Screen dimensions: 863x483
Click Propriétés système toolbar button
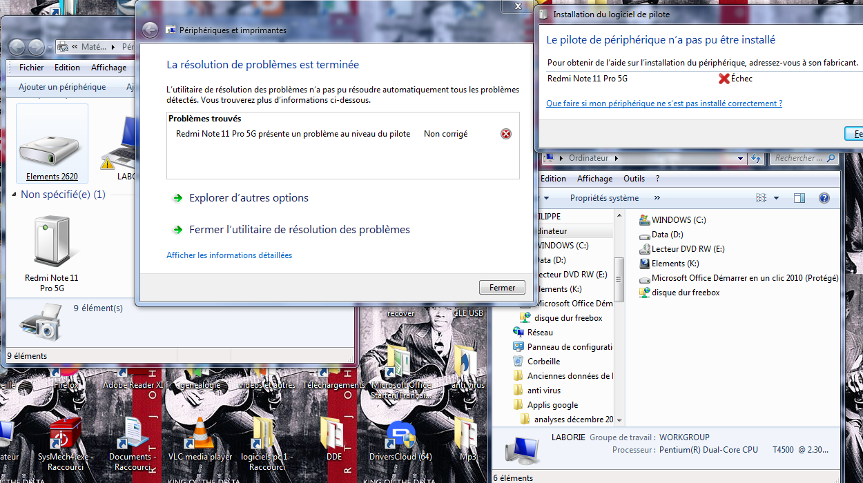coord(604,198)
